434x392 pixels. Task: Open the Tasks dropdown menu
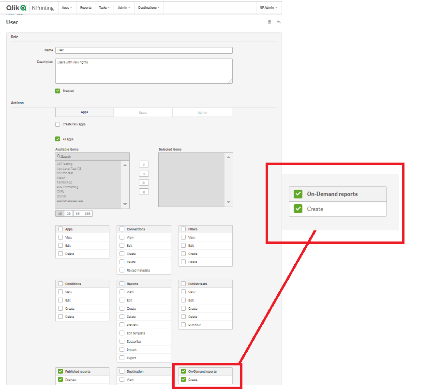pyautogui.click(x=105, y=7)
